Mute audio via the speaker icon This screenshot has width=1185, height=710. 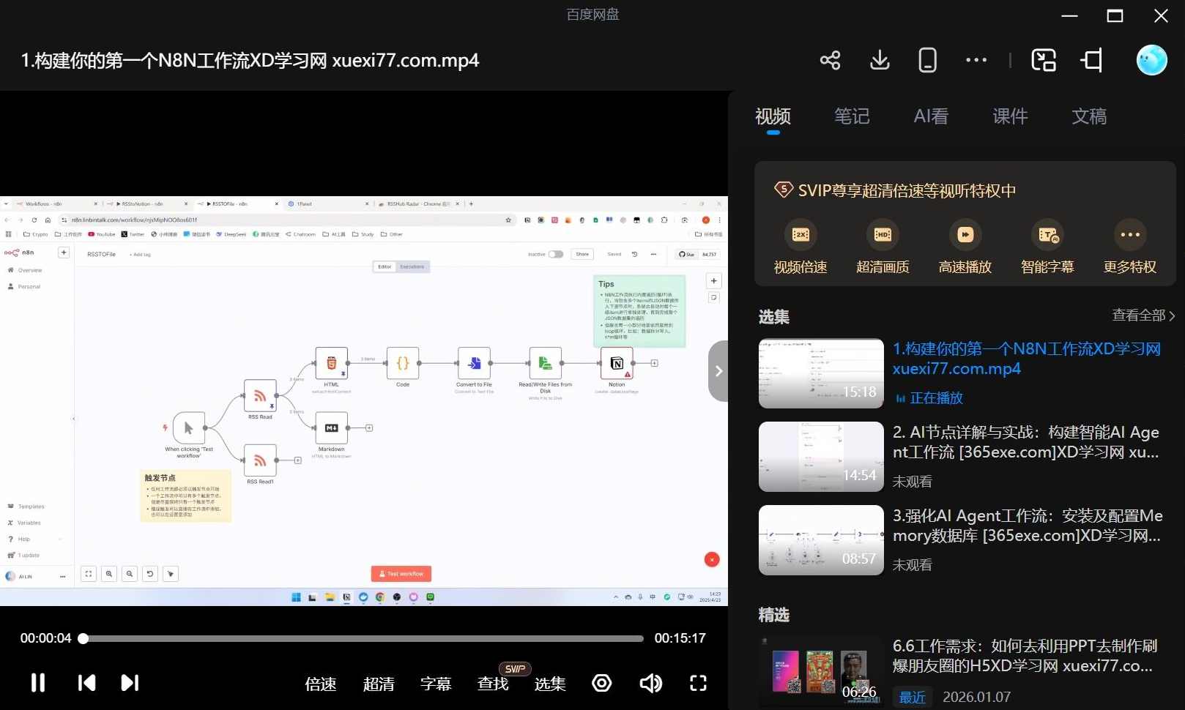[x=650, y=683]
